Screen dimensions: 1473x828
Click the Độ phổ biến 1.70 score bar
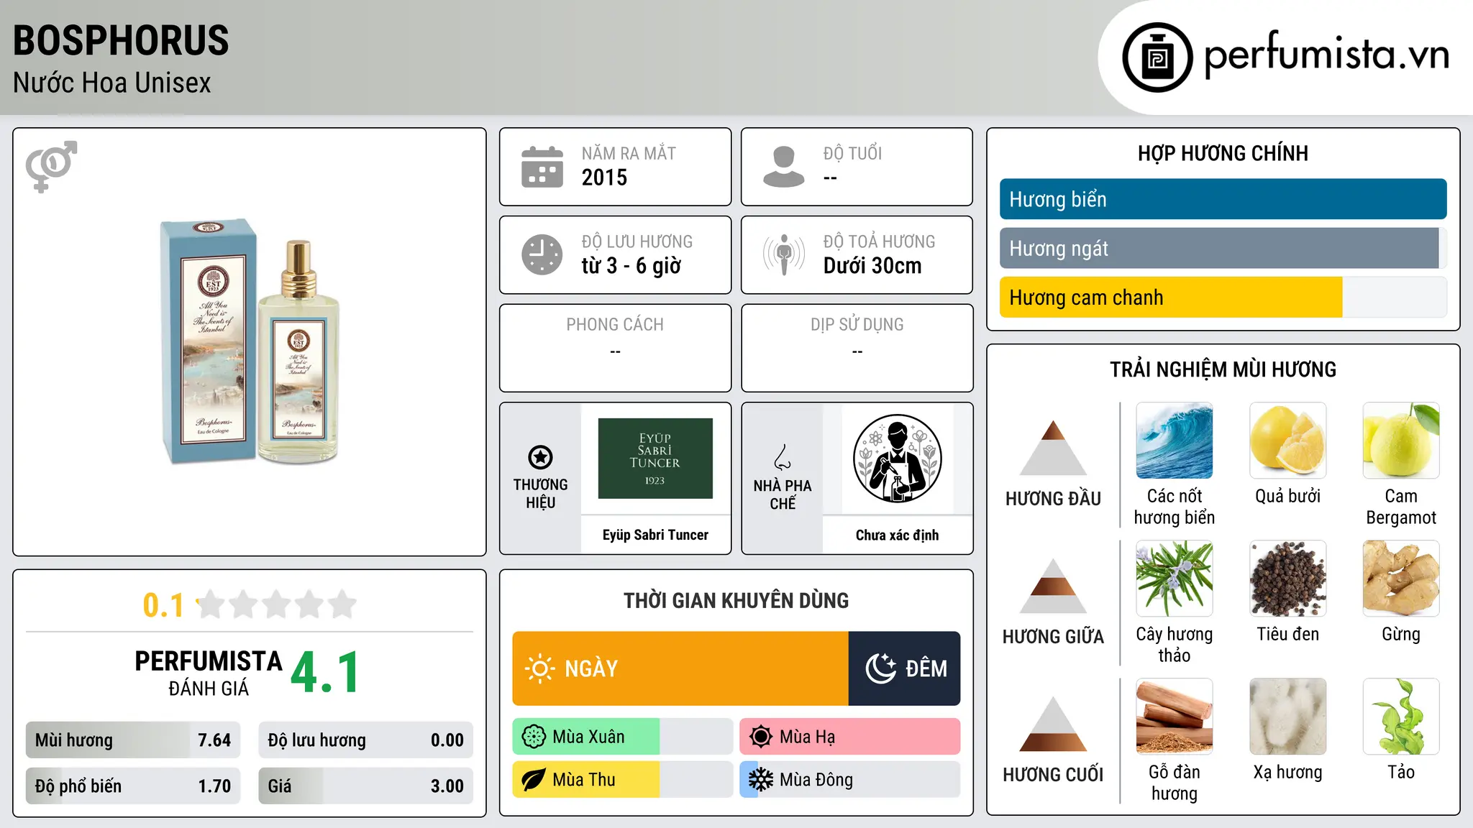click(133, 786)
